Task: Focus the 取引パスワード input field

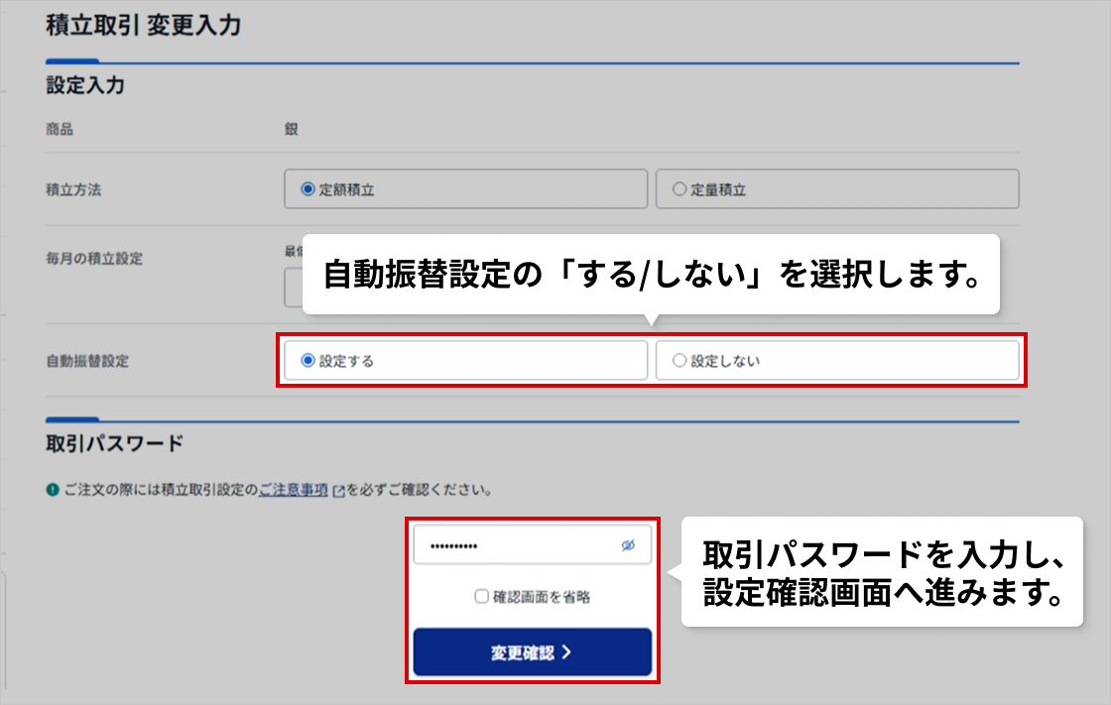Action: point(516,545)
